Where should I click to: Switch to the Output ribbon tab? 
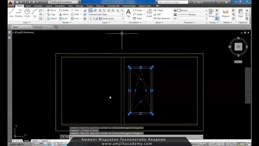point(90,6)
